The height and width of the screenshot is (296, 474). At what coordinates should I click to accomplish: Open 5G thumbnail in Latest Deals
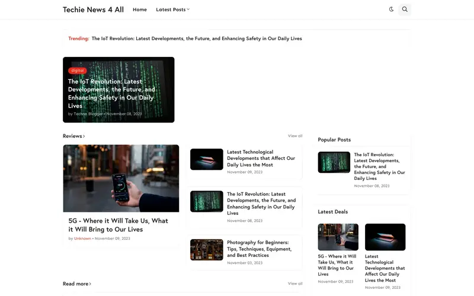point(338,237)
